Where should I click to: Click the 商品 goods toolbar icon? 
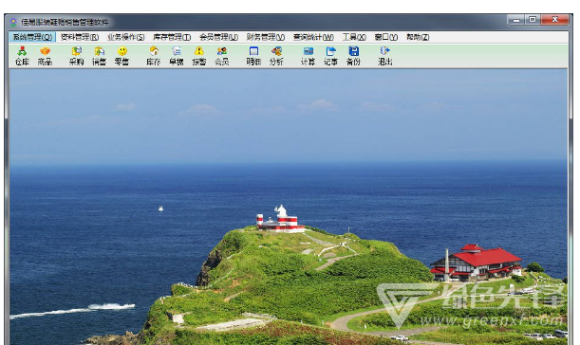(45, 56)
